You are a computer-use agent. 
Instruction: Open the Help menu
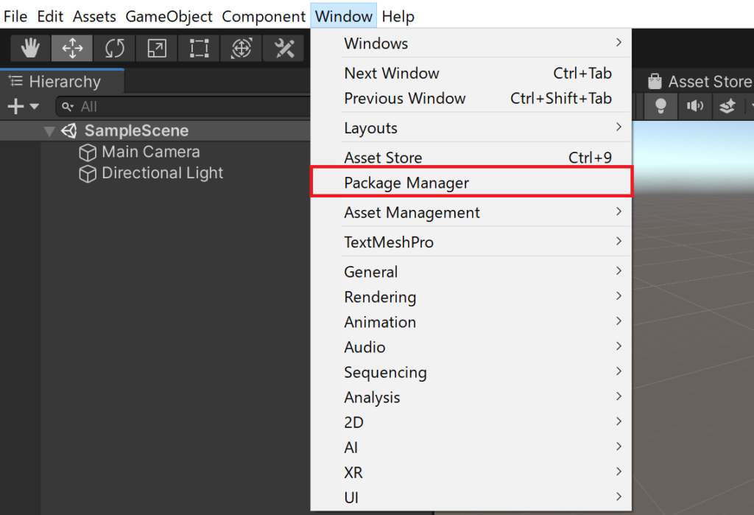pyautogui.click(x=398, y=15)
